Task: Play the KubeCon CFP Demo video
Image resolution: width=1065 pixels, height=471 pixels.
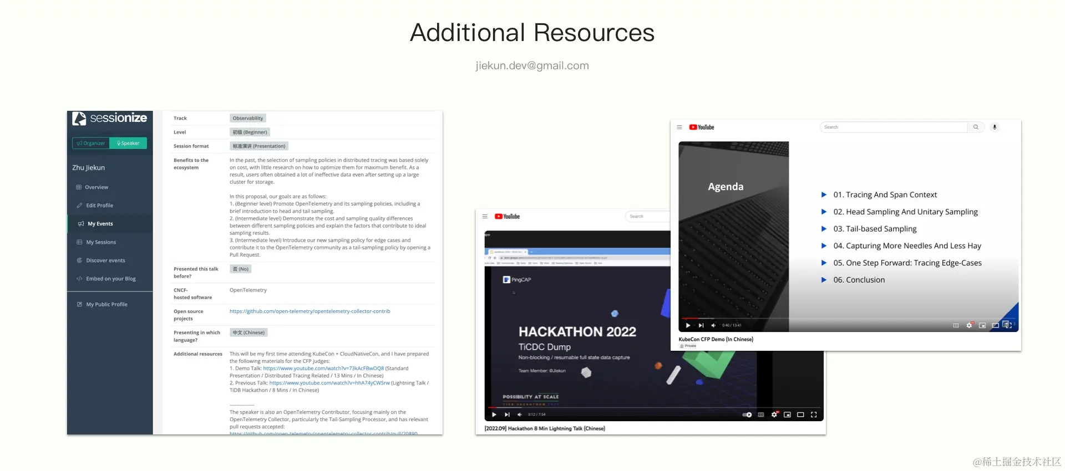Action: point(688,325)
